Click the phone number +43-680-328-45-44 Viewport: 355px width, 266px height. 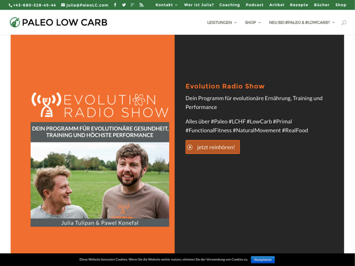[x=34, y=5]
